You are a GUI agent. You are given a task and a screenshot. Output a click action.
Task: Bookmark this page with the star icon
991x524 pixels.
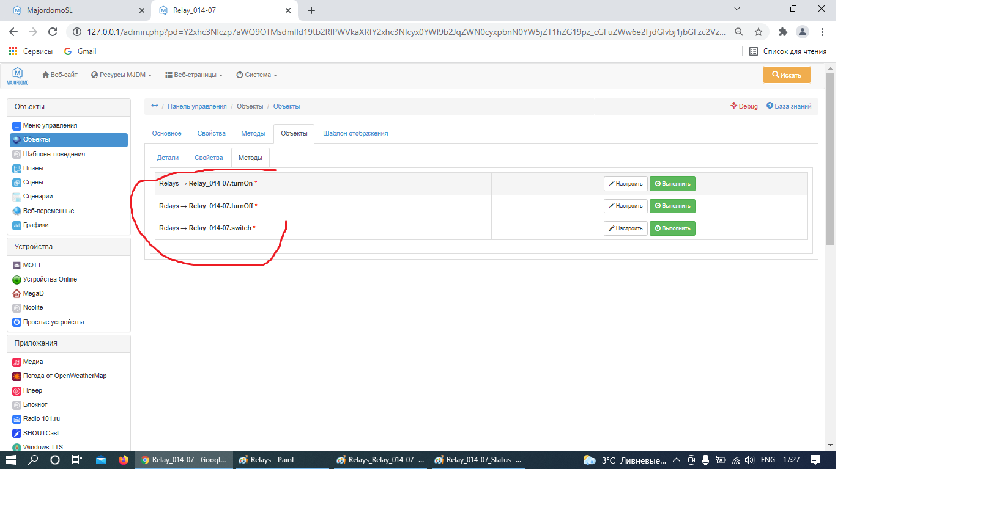(x=759, y=32)
